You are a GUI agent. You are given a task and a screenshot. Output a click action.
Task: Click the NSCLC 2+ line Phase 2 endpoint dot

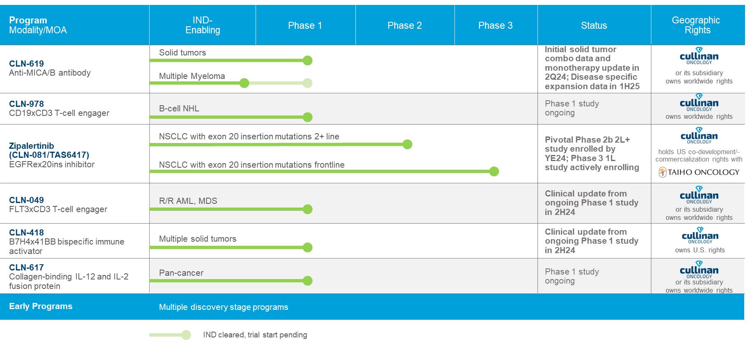[x=407, y=144]
